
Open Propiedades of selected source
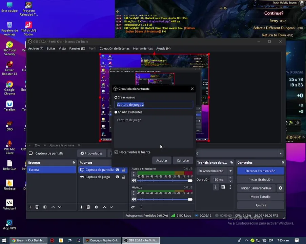click(x=91, y=153)
